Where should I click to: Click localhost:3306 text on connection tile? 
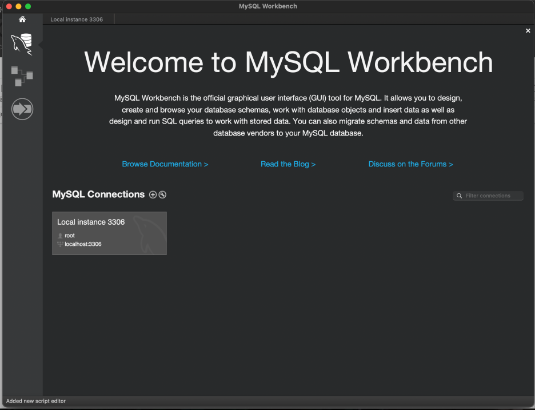[83, 244]
